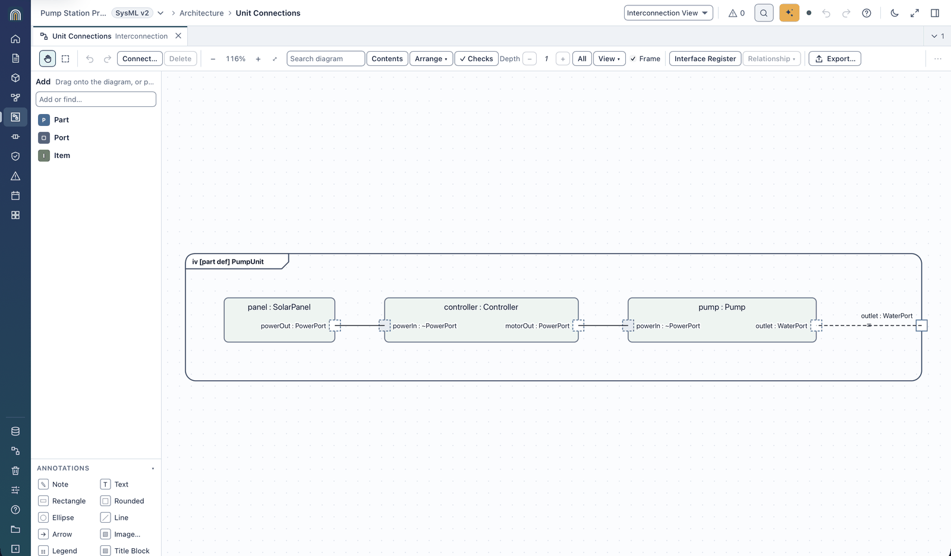Click the Architecture breadcrumb
Image resolution: width=951 pixels, height=556 pixels.
pos(201,13)
